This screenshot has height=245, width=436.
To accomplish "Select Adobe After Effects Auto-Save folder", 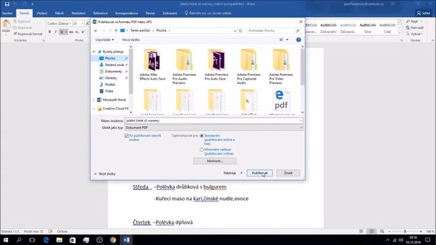I will pos(153,65).
